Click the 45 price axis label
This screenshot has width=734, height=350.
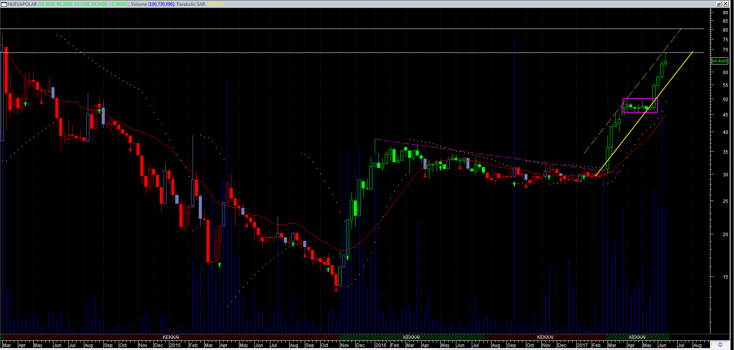pyautogui.click(x=725, y=115)
